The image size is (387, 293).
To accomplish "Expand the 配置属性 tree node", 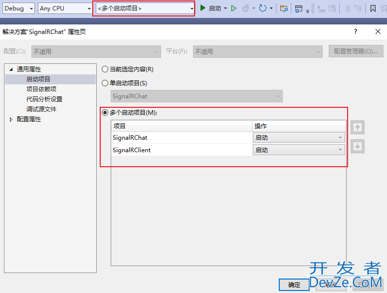I will click(11, 120).
